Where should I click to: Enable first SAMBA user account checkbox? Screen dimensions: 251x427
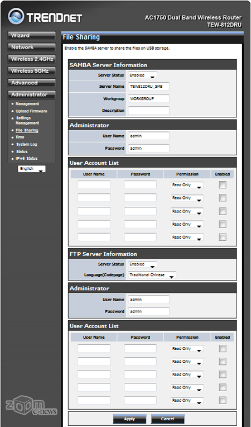[x=223, y=185]
